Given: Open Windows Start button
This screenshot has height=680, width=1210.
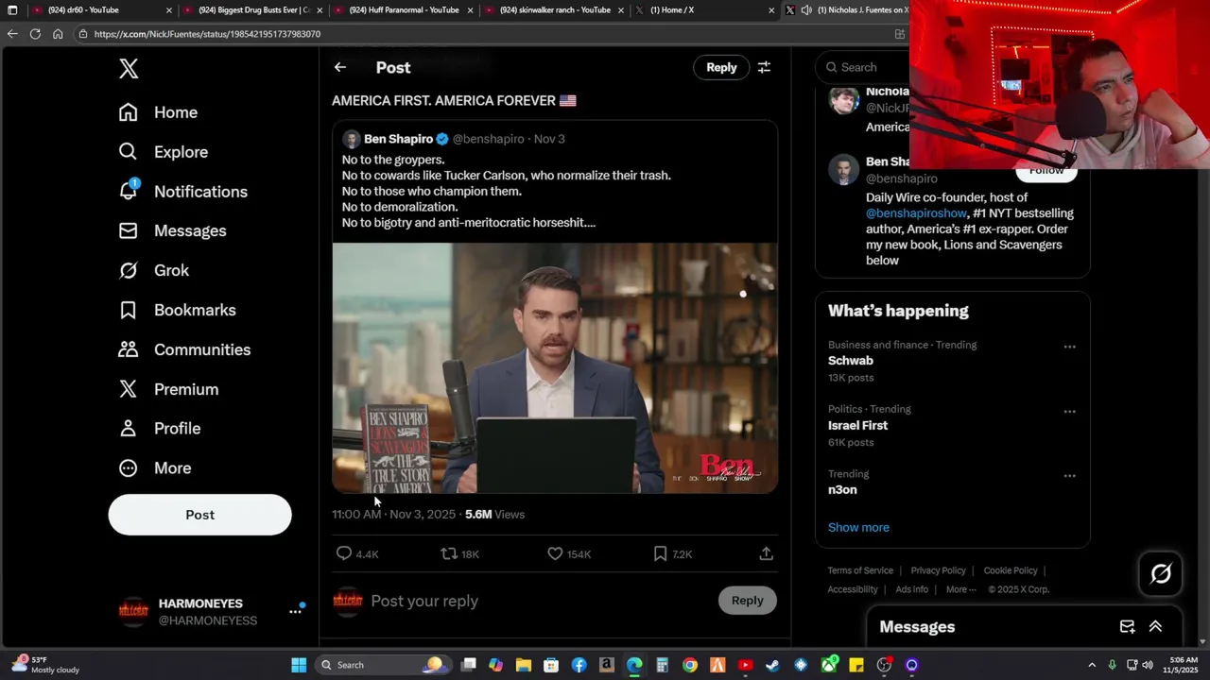Looking at the screenshot, I should [299, 665].
